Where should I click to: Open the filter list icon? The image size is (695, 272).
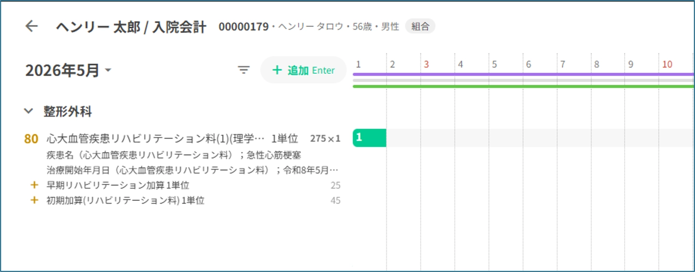click(x=243, y=70)
